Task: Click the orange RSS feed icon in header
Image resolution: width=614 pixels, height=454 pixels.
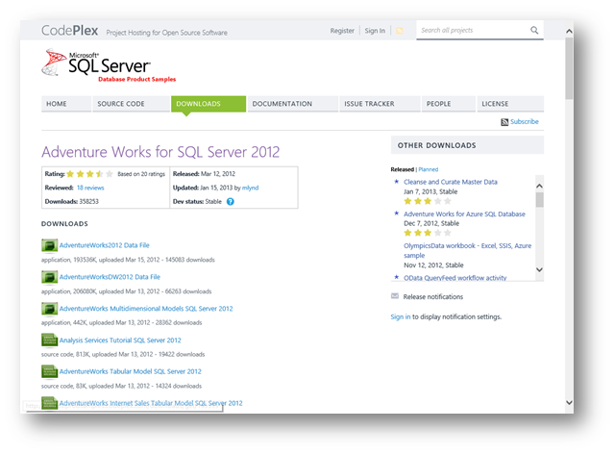Action: tap(399, 31)
